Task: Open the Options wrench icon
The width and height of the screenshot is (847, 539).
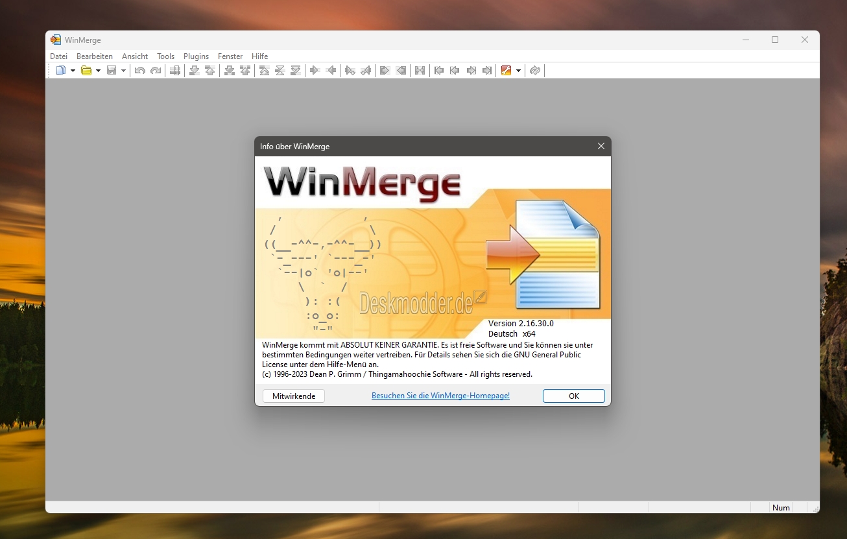Action: (507, 70)
